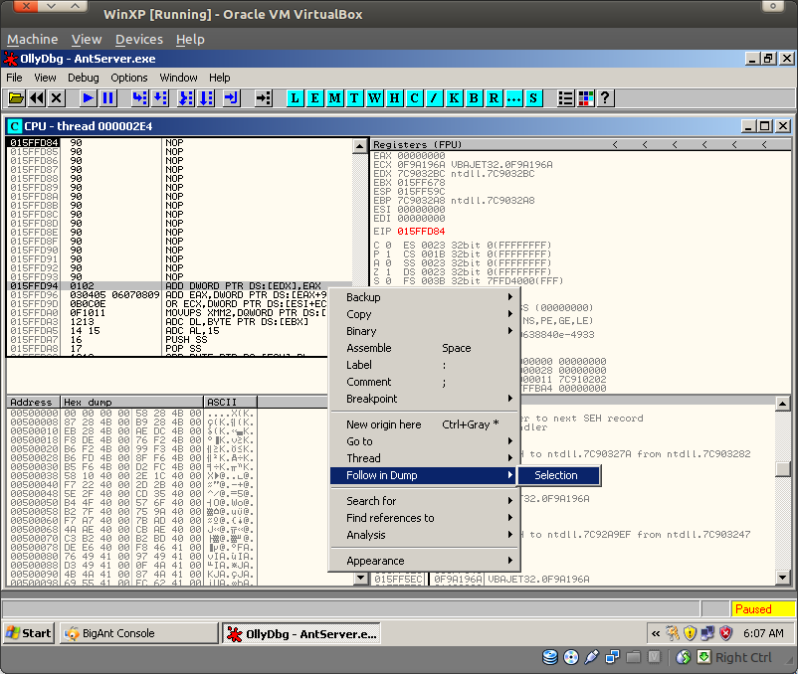The image size is (798, 674).
Task: Show CPU window with C button
Action: [x=414, y=97]
